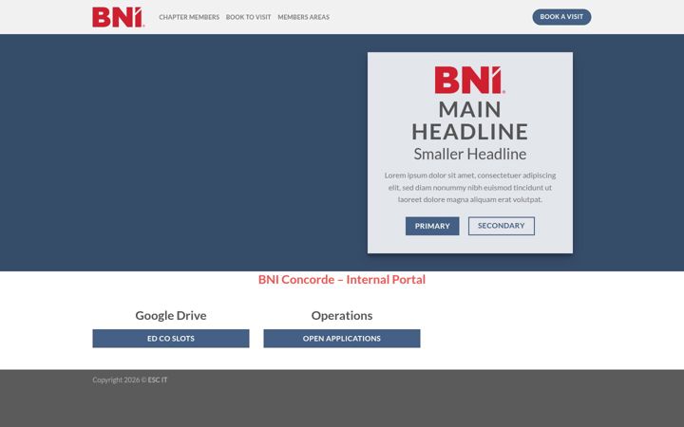Open the ED CO Slots button
The height and width of the screenshot is (427, 684).
click(x=171, y=339)
